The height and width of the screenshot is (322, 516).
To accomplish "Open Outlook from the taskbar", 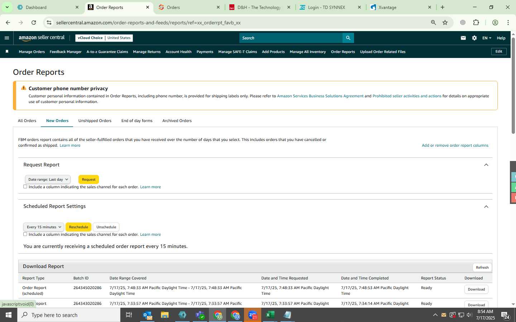I will pos(148,315).
